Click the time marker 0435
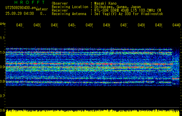Screen dimensions: 182x116 click(x=89, y=25)
